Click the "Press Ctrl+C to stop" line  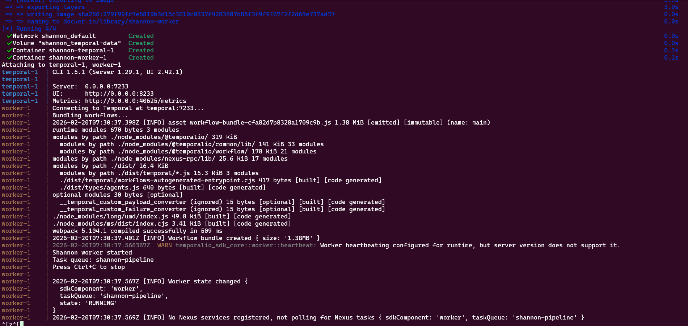click(x=88, y=267)
